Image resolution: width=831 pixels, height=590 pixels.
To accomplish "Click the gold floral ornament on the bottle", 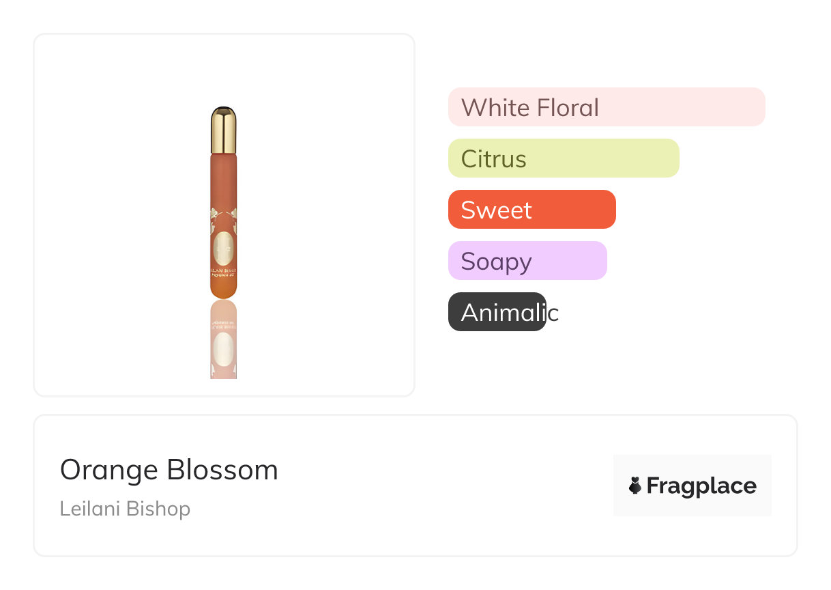I will (224, 216).
